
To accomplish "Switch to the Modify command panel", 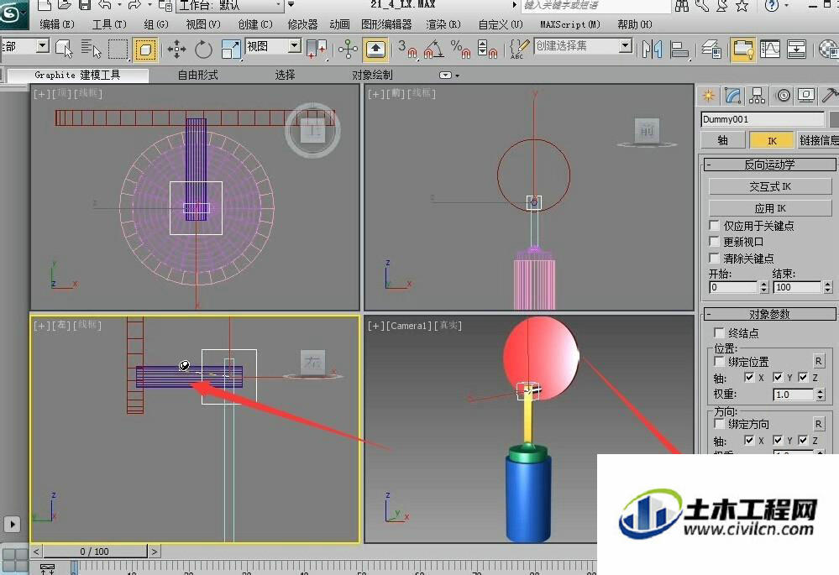I will pyautogui.click(x=733, y=96).
